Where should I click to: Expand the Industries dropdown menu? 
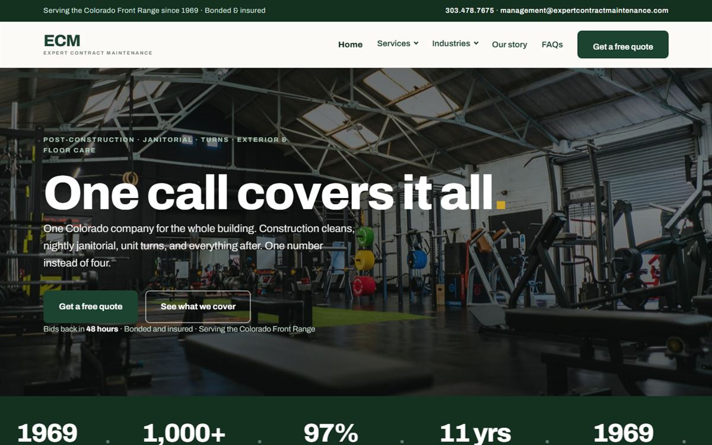[455, 43]
